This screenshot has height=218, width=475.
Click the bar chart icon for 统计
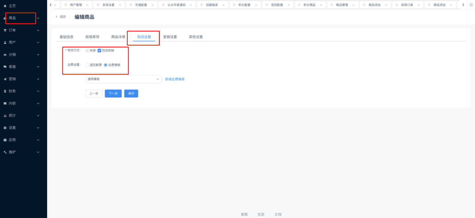click(5, 116)
